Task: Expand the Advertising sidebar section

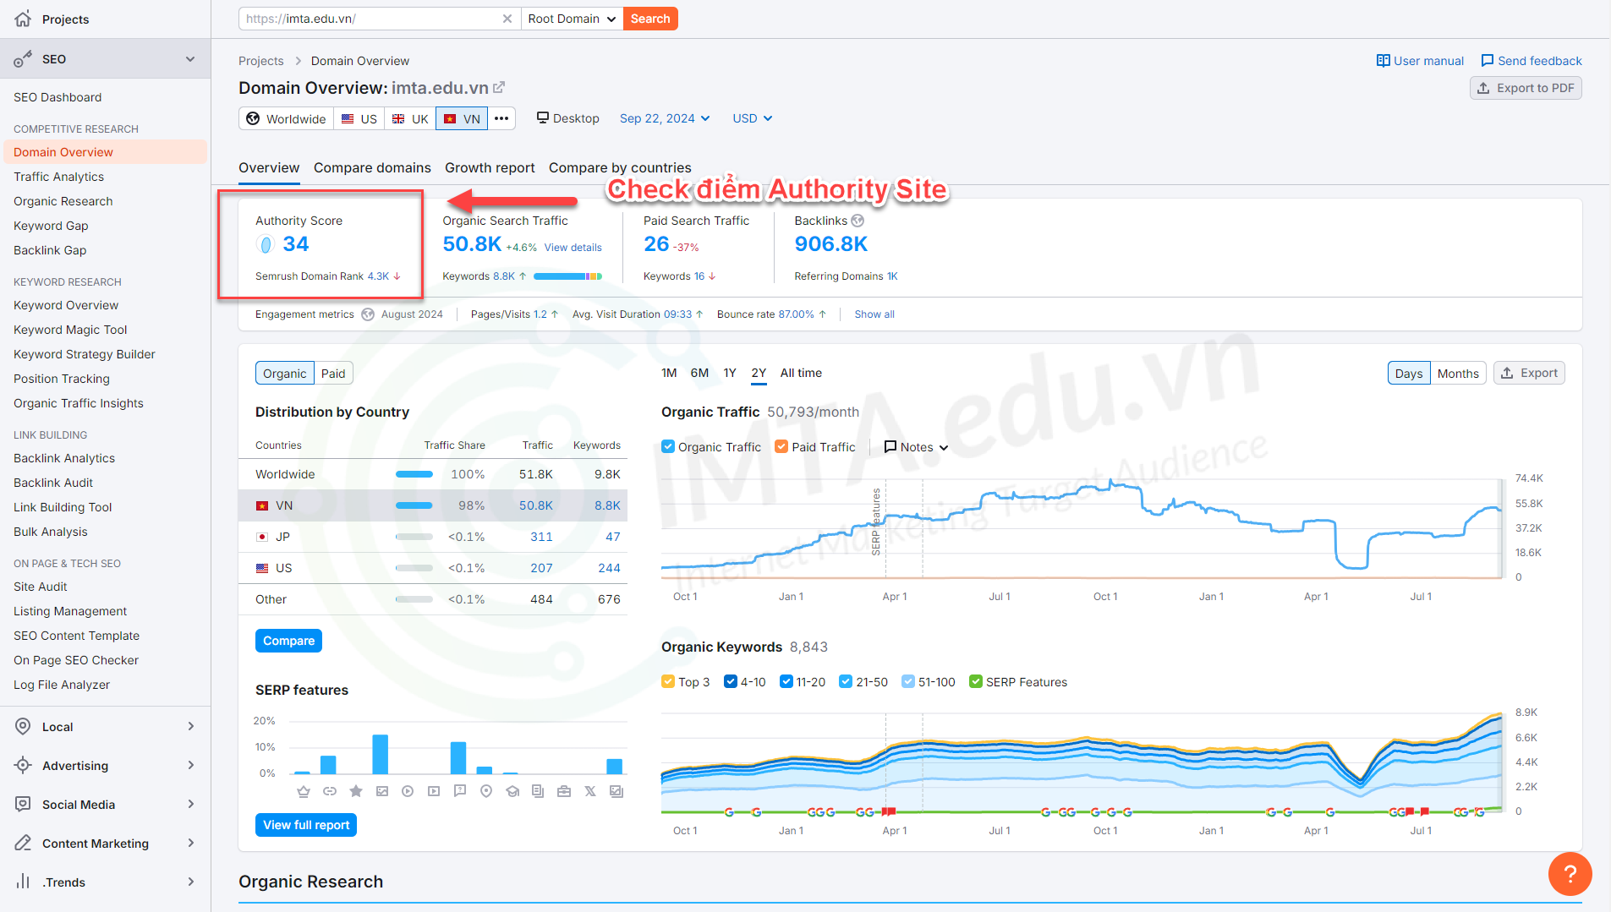Action: click(x=190, y=765)
